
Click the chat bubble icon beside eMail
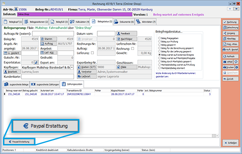coord(236,62)
